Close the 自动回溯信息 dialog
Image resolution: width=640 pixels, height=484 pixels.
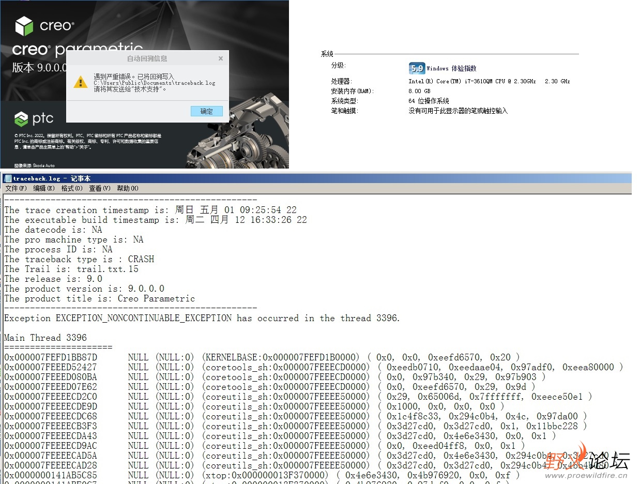pyautogui.click(x=221, y=58)
